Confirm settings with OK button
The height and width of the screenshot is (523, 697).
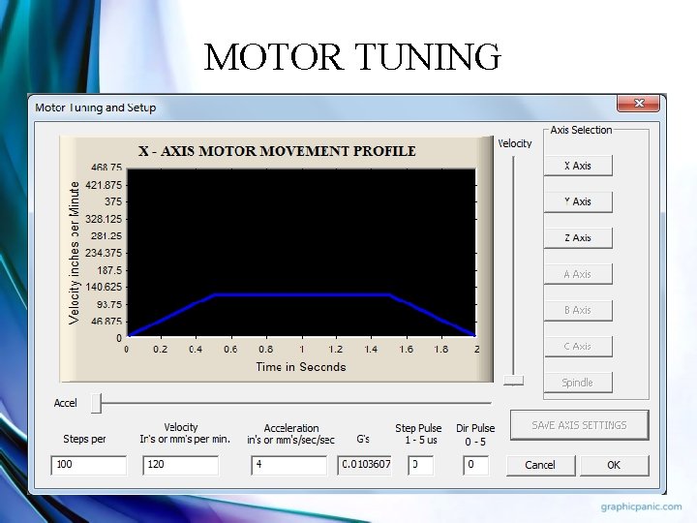coord(614,465)
